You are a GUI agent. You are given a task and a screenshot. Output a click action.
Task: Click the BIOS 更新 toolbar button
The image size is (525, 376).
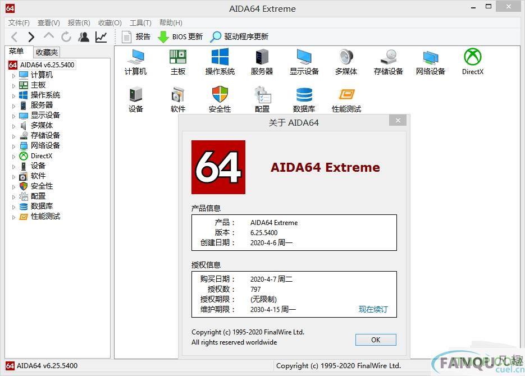pos(180,37)
